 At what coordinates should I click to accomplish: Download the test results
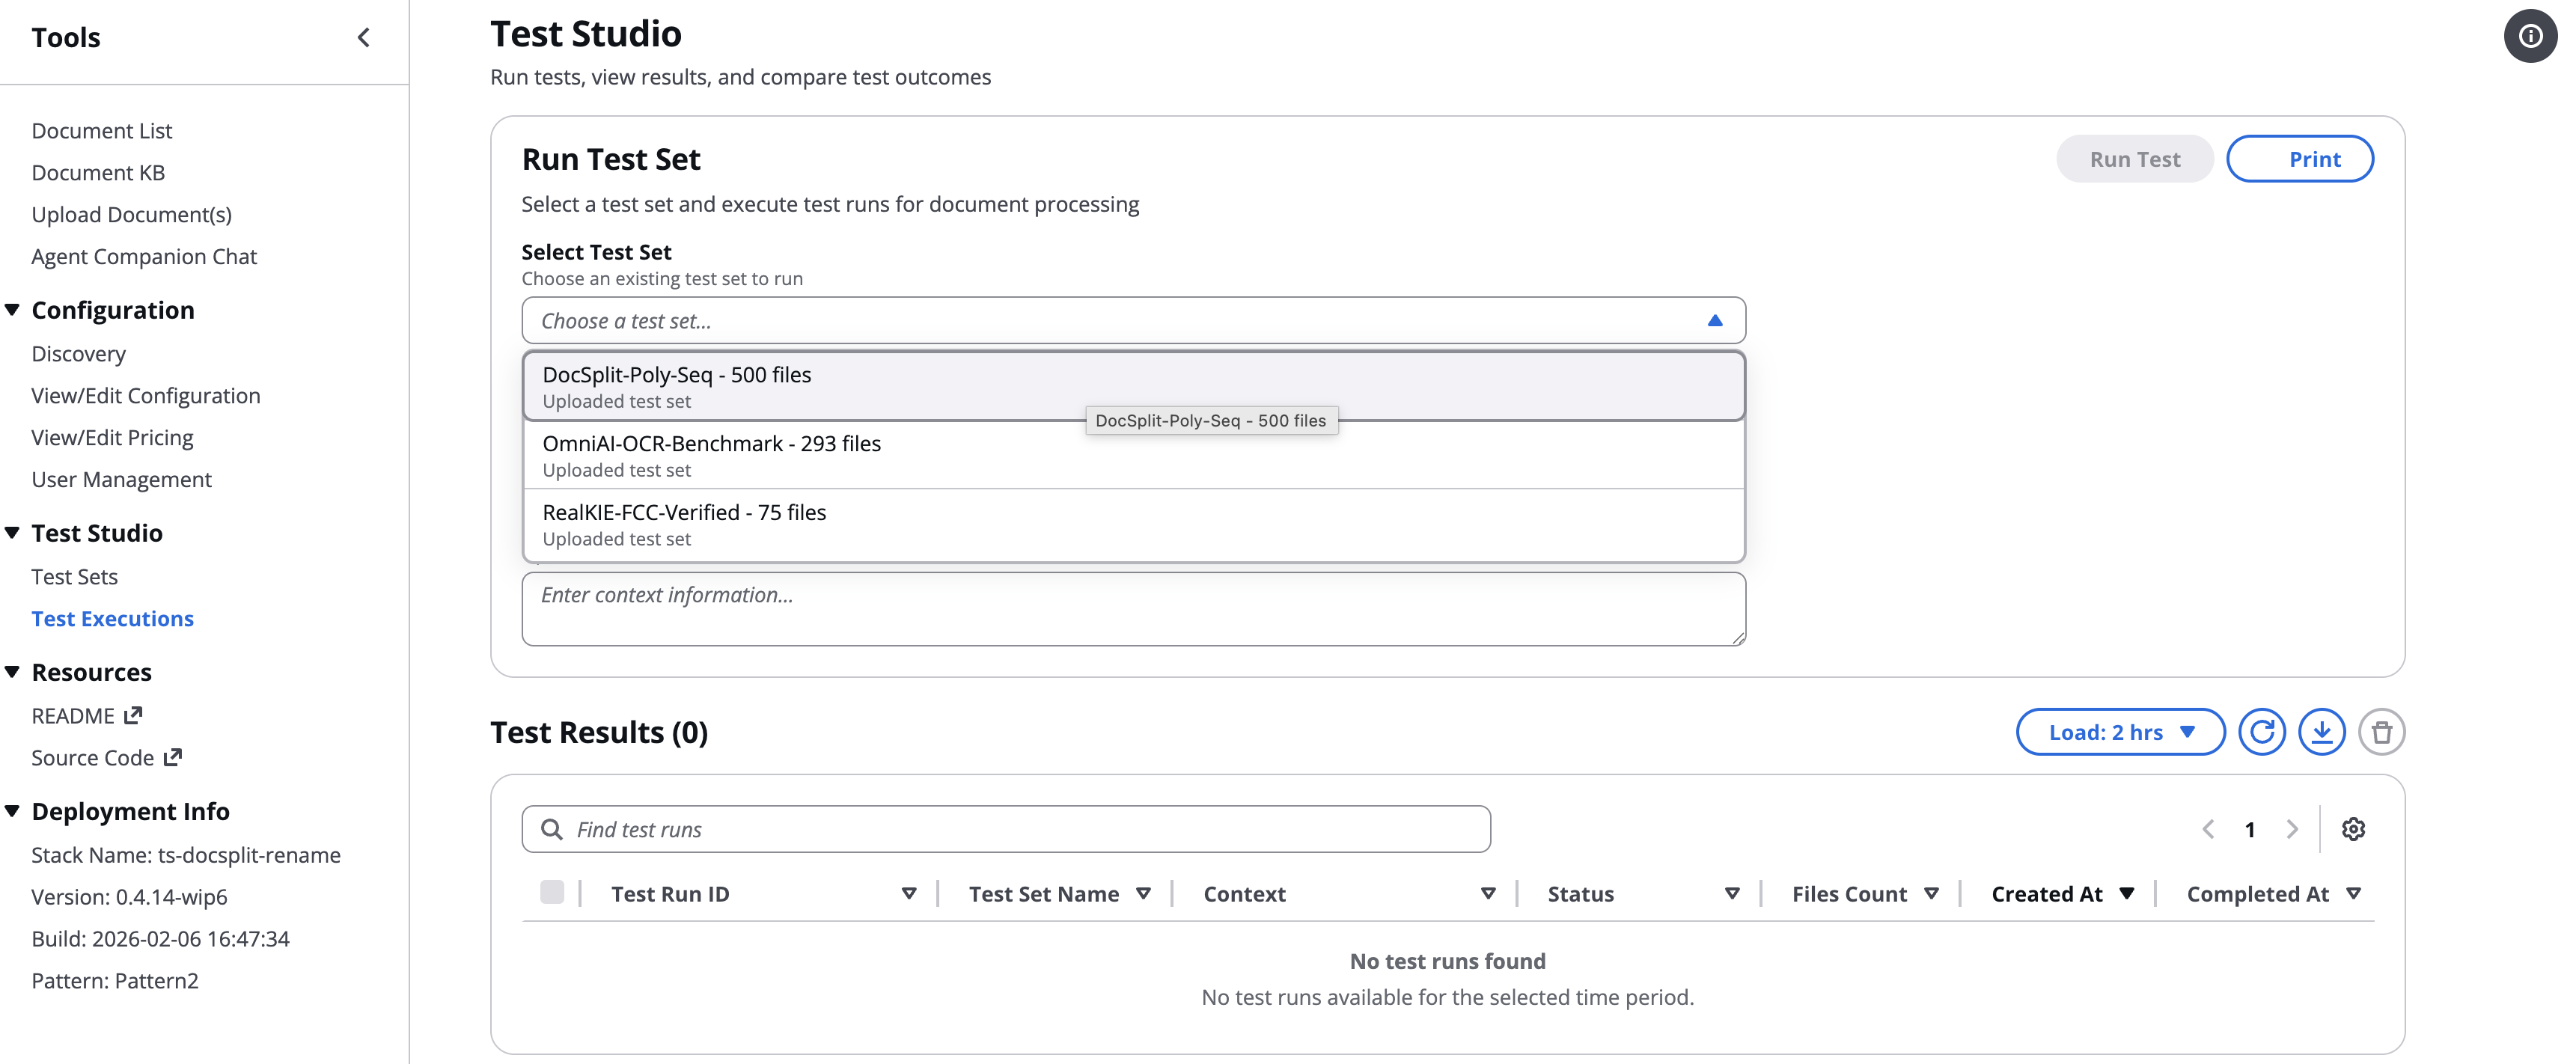2322,732
